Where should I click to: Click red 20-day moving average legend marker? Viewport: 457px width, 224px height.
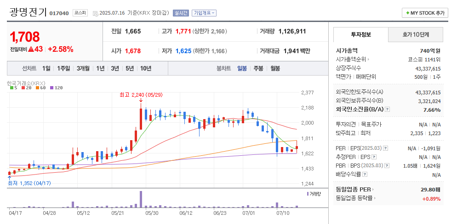coord(23,88)
